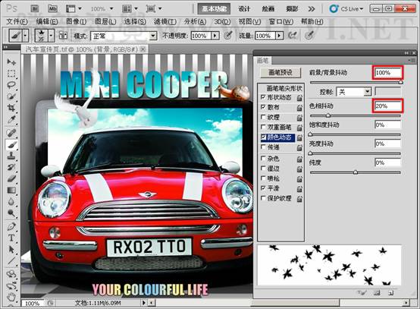
Task: Open the 滤镜(T) menu
Action: [x=165, y=21]
